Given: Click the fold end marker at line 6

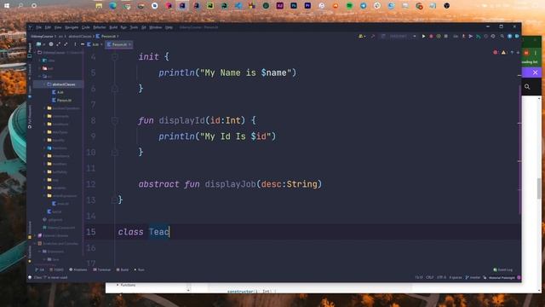Looking at the screenshot, I should (x=115, y=89).
